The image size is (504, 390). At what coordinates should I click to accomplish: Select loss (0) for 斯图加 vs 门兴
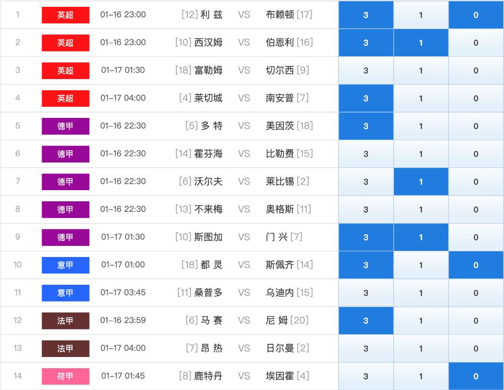pyautogui.click(x=476, y=237)
